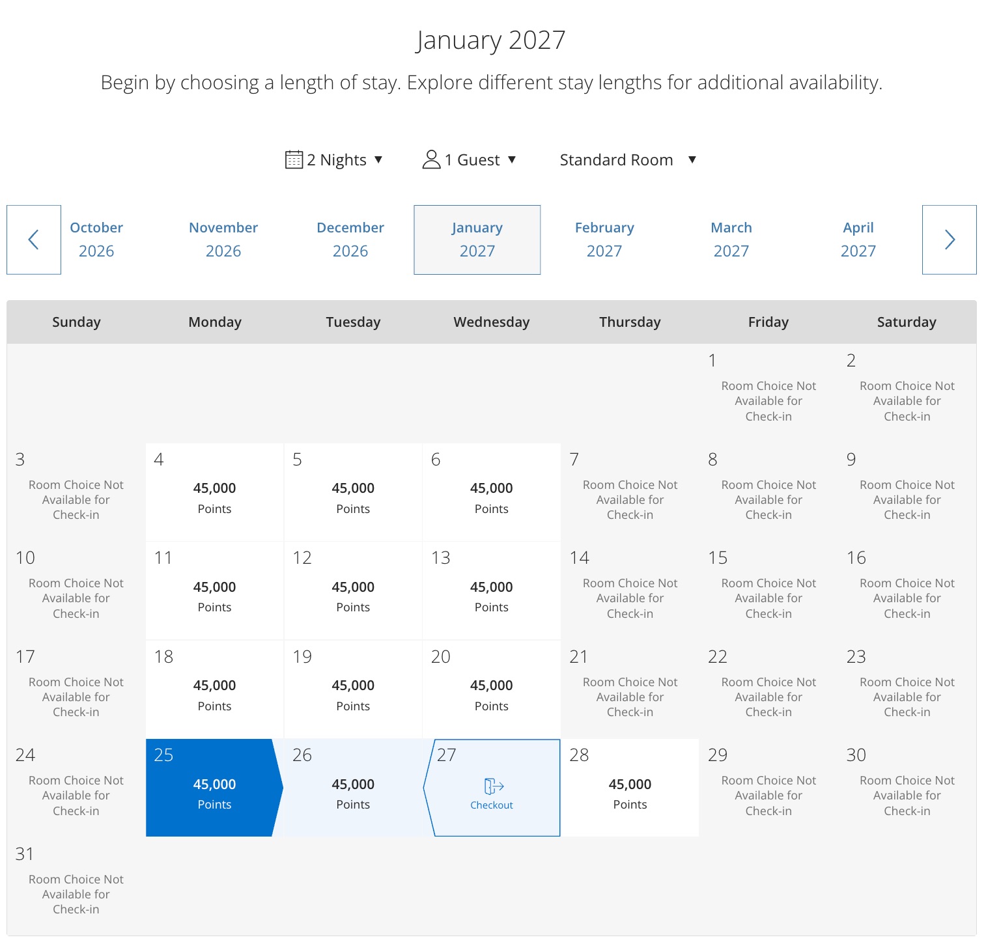
Task: Click the Checkout door icon on 27
Action: point(494,786)
